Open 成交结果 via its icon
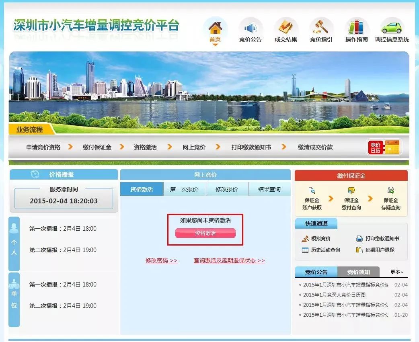The width and height of the screenshot is (419, 342). point(285,26)
